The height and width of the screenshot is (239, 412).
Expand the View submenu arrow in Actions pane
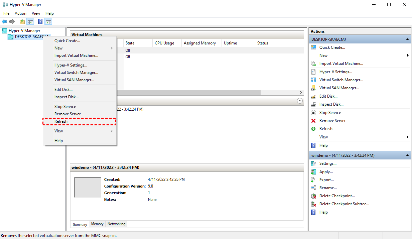[x=408, y=137]
